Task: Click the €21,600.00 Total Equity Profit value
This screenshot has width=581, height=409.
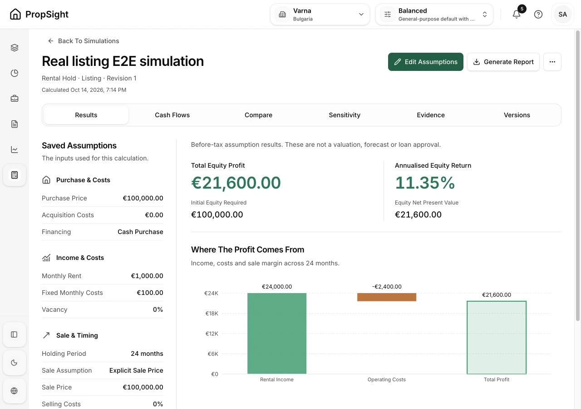Action: pyautogui.click(x=236, y=183)
